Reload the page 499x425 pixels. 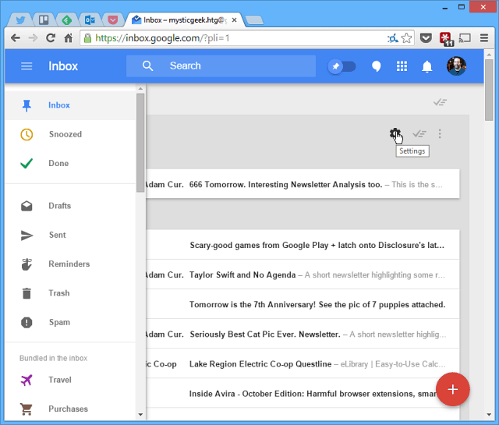tap(51, 38)
